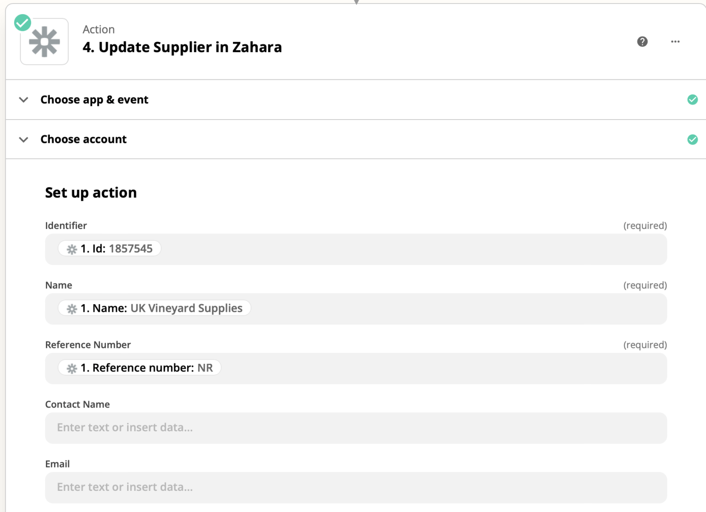Click the green check beside Choose account
The image size is (706, 512).
[x=692, y=139]
